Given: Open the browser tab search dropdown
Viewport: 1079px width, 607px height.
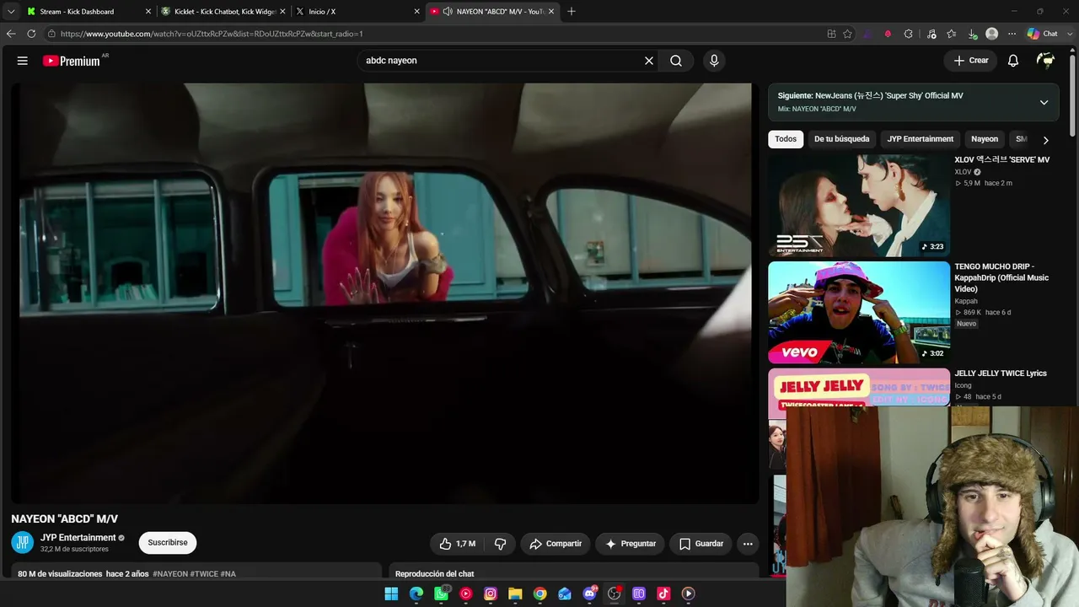Looking at the screenshot, I should [11, 11].
